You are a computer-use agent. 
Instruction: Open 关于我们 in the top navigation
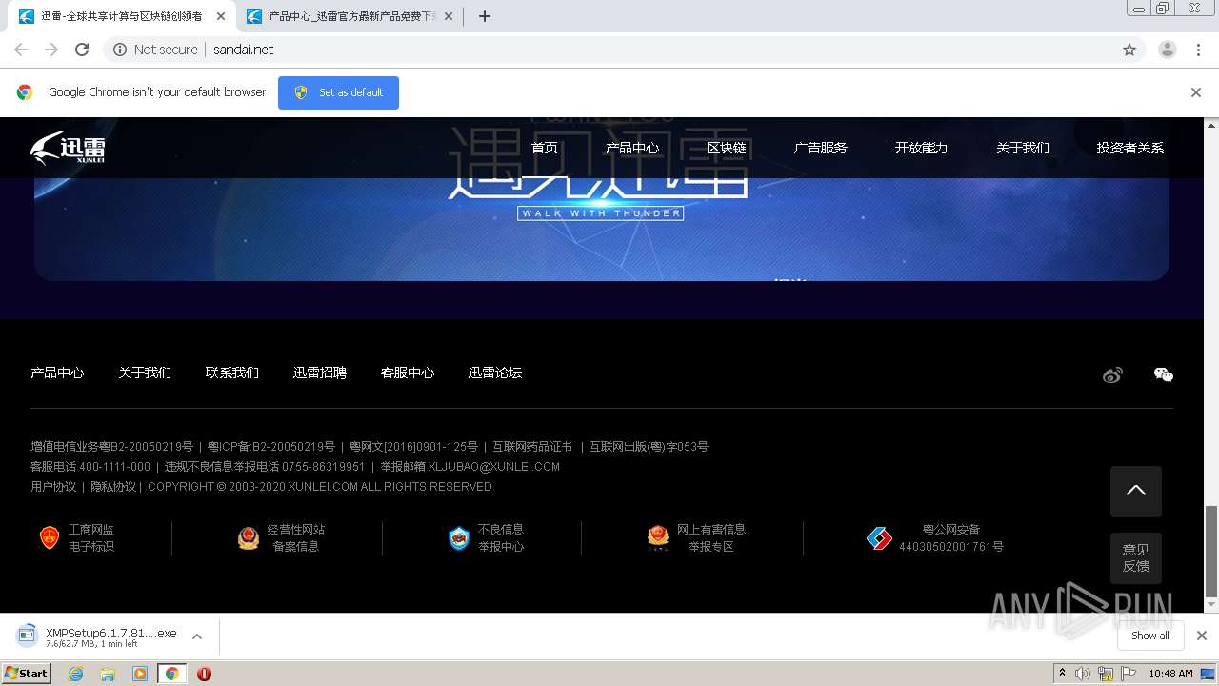(1023, 148)
